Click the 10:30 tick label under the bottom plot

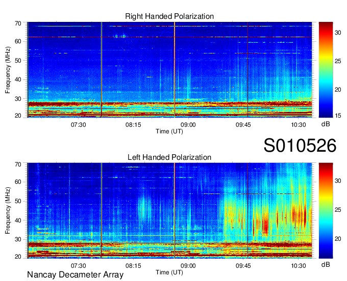[x=298, y=266]
